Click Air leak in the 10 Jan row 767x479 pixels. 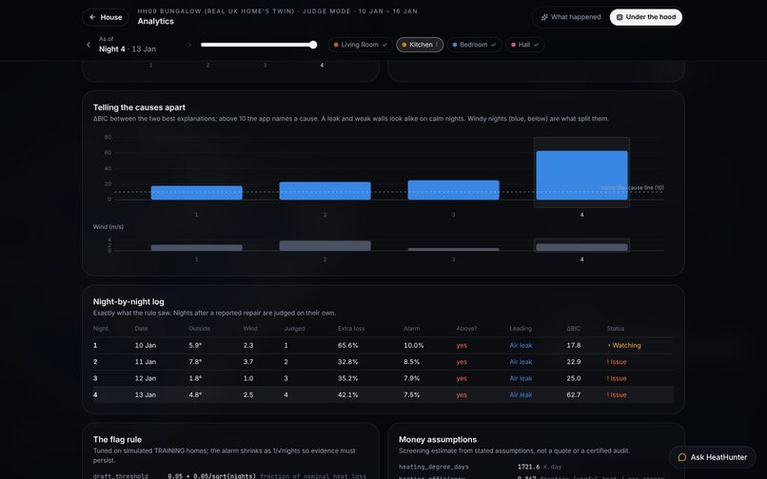click(x=521, y=345)
